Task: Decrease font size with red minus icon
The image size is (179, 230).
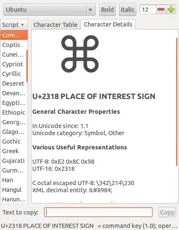Action: (x=161, y=10)
